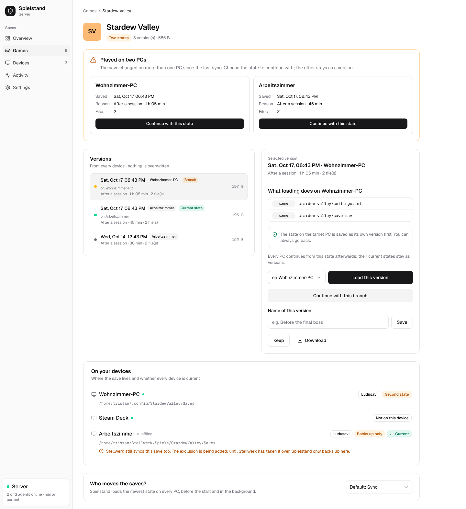Download the selected version
466x509 pixels.
pos(312,340)
